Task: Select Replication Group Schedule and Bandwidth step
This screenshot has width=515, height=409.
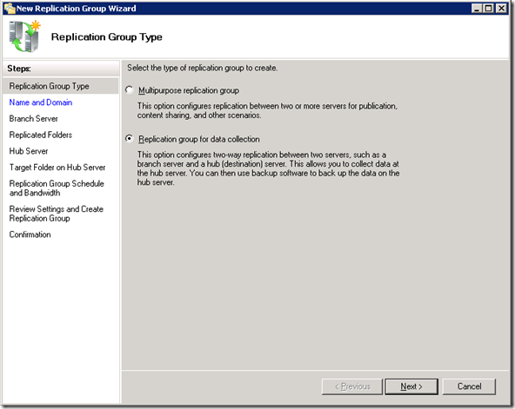Action: pos(57,188)
